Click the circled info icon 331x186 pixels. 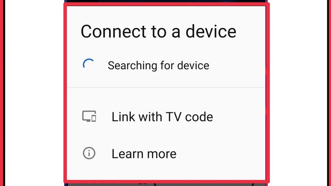(89, 153)
